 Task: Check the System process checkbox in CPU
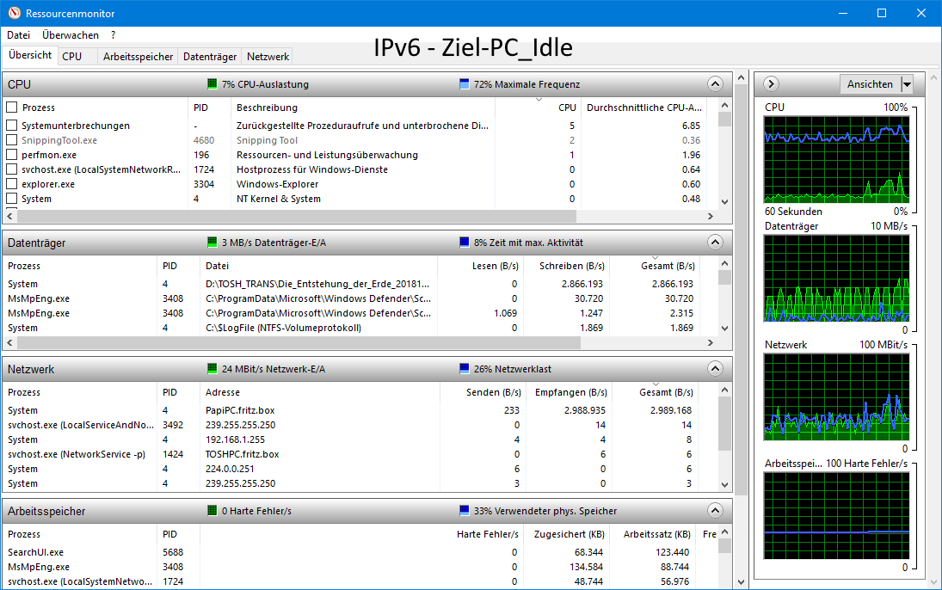[11, 199]
